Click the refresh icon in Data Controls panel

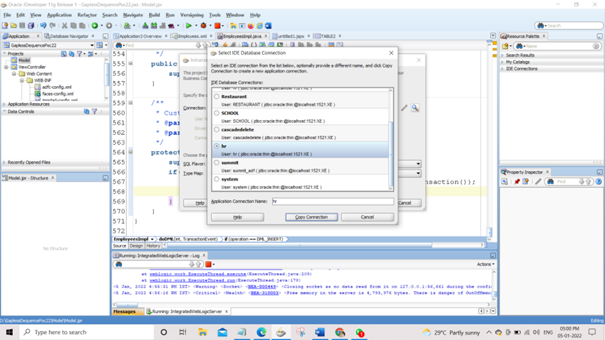click(x=86, y=111)
